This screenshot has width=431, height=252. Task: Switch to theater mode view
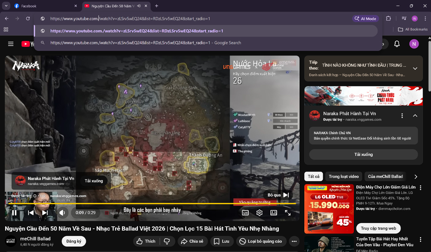pos(273,212)
